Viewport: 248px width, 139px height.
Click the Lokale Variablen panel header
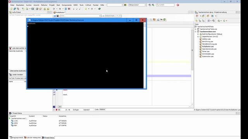pyautogui.click(x=17, y=75)
